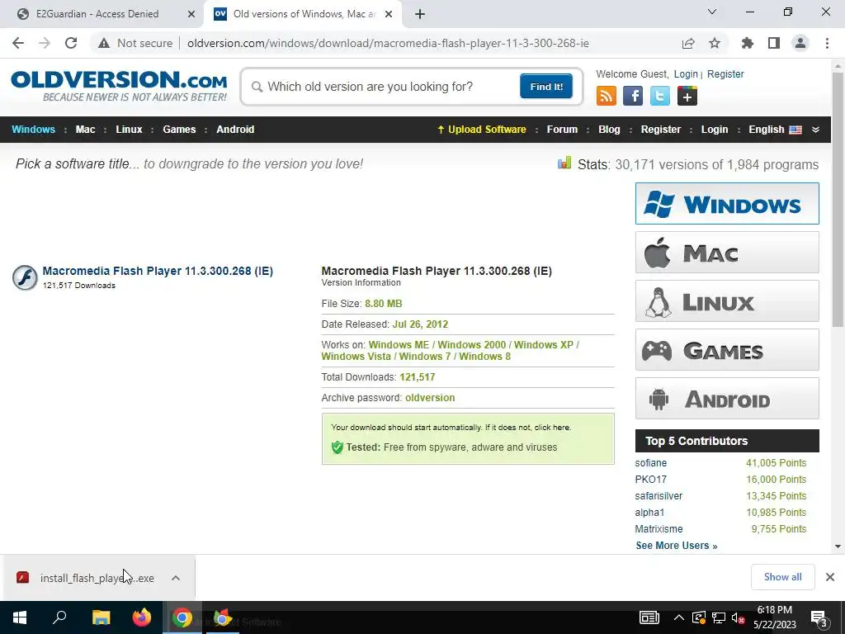Click Macromedia Flash Player 11.3.300.268 title link
The image size is (845, 634).
coord(158,271)
